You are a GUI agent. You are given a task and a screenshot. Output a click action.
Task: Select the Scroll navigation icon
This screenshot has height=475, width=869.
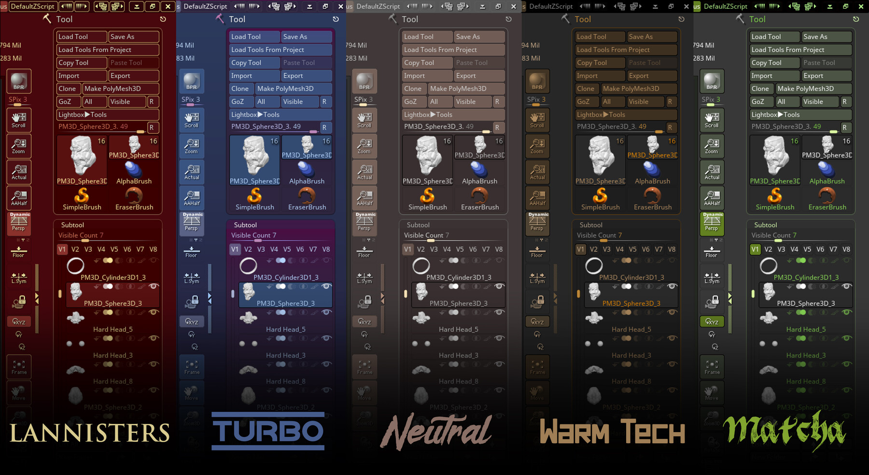tap(18, 120)
